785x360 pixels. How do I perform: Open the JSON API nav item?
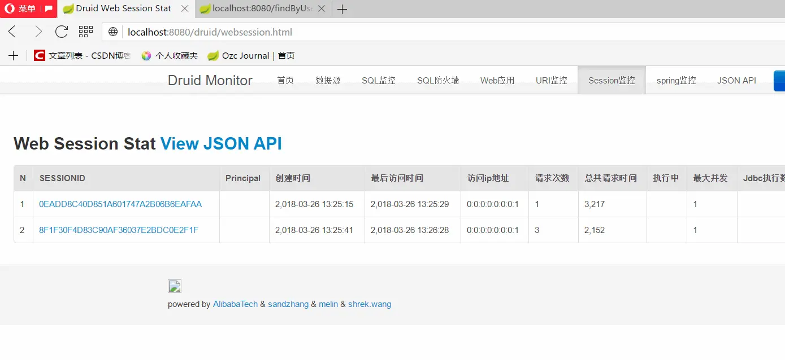pos(736,80)
